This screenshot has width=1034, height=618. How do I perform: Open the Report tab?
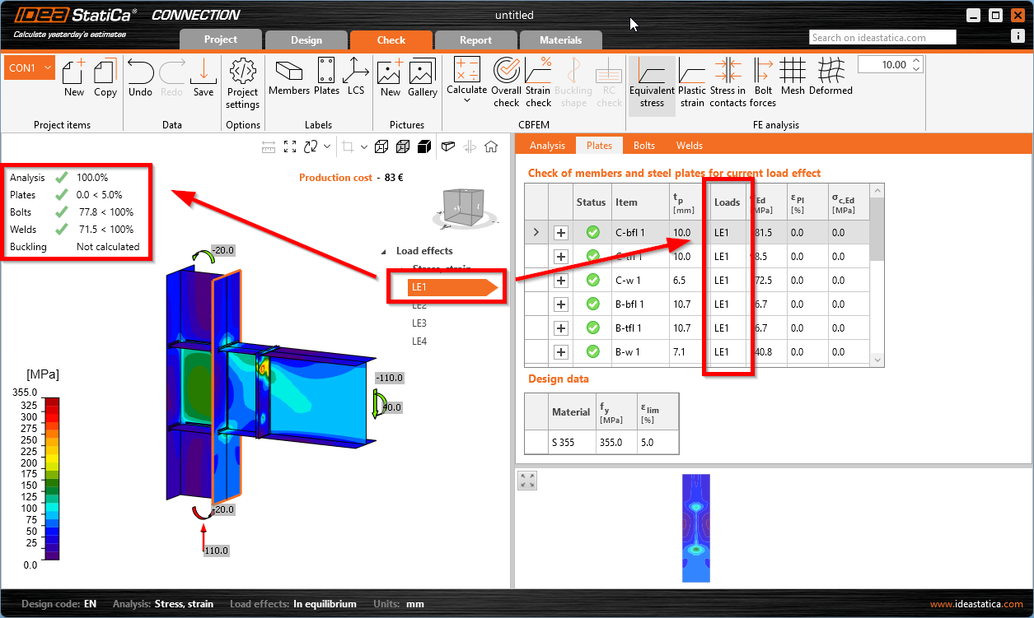pyautogui.click(x=475, y=39)
